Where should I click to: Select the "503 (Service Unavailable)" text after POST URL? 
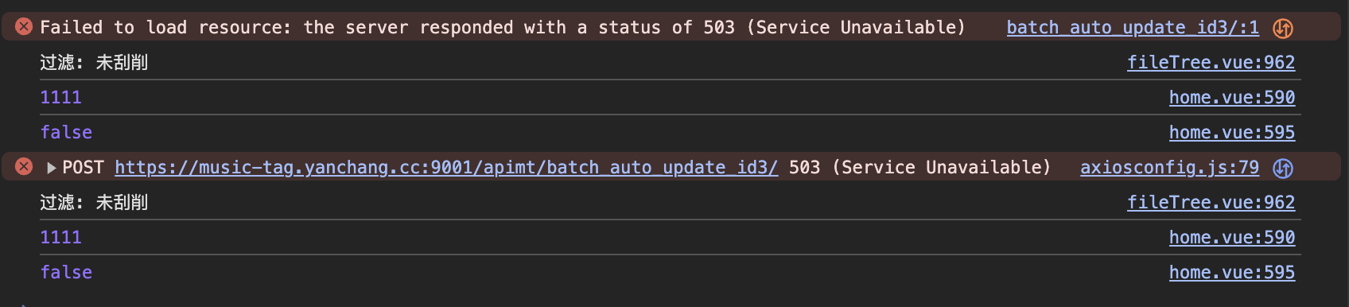tap(919, 168)
